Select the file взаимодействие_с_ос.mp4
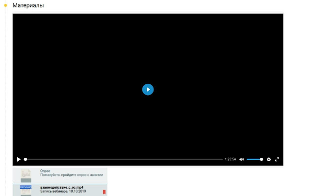Image resolution: width=314 pixels, height=196 pixels. tap(62, 187)
